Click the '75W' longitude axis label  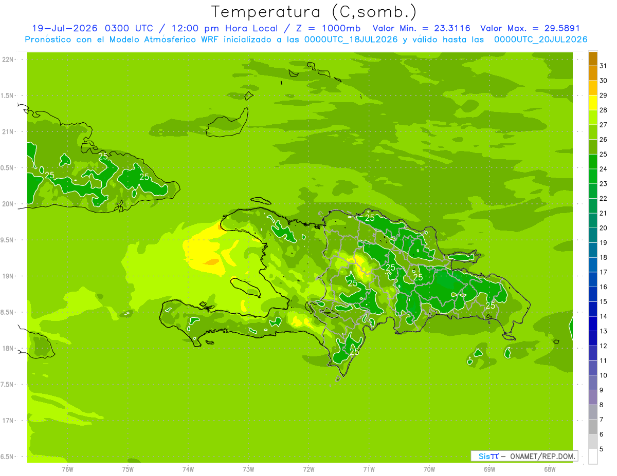tap(128, 469)
